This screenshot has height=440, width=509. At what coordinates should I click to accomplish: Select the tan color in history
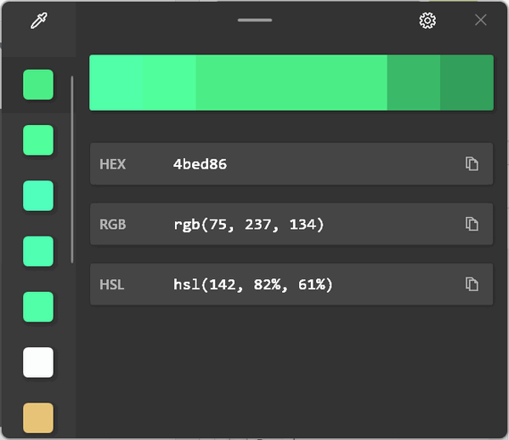38,418
